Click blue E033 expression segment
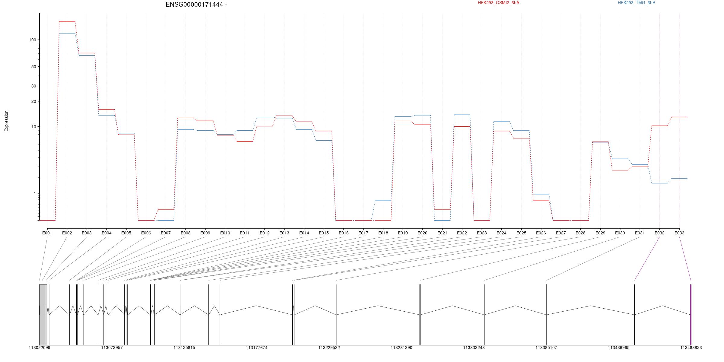This screenshot has width=724, height=362. pos(679,179)
